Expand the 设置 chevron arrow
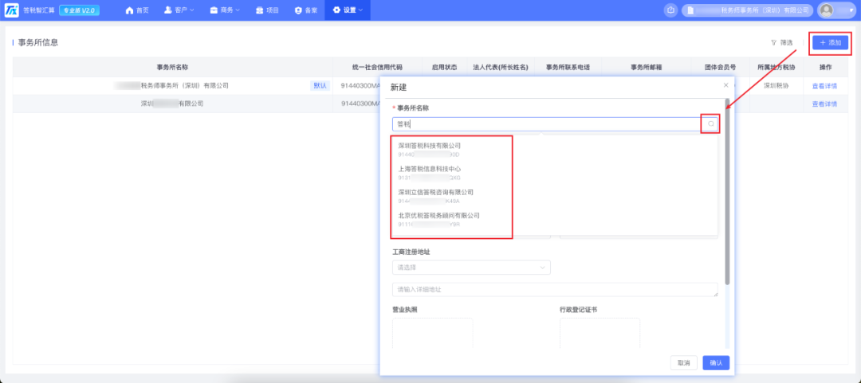Screen dimensions: 861x383 (360, 10)
